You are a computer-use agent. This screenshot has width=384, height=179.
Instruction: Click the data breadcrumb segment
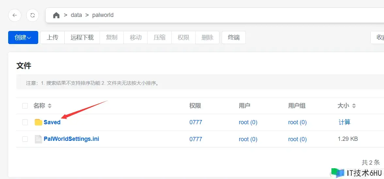click(76, 15)
